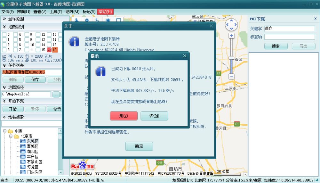Click the info icon in the 关于 dialog
This screenshot has width=320, height=183.
(74, 42)
